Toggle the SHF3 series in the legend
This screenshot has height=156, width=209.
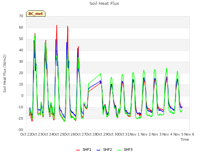click(125, 149)
